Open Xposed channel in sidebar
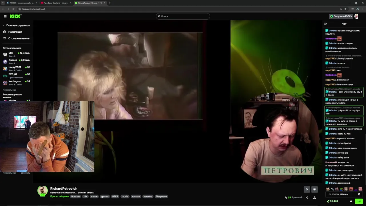 (16, 62)
